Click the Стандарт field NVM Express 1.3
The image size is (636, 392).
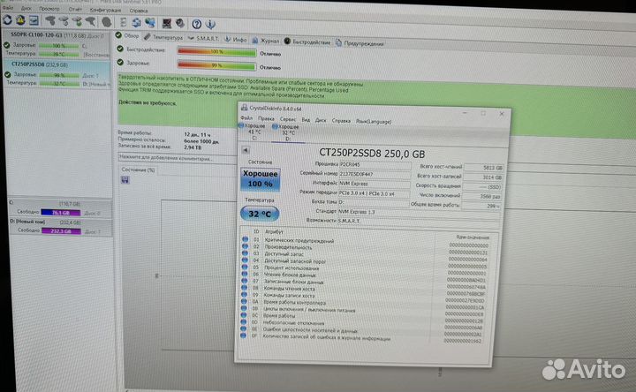coord(418,212)
